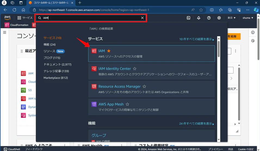Image resolution: width=260 pixels, height=151 pixels.
Task: Open a new browser tab
Action: [80, 3]
